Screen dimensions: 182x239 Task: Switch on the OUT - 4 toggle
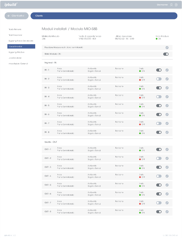coord(159,176)
